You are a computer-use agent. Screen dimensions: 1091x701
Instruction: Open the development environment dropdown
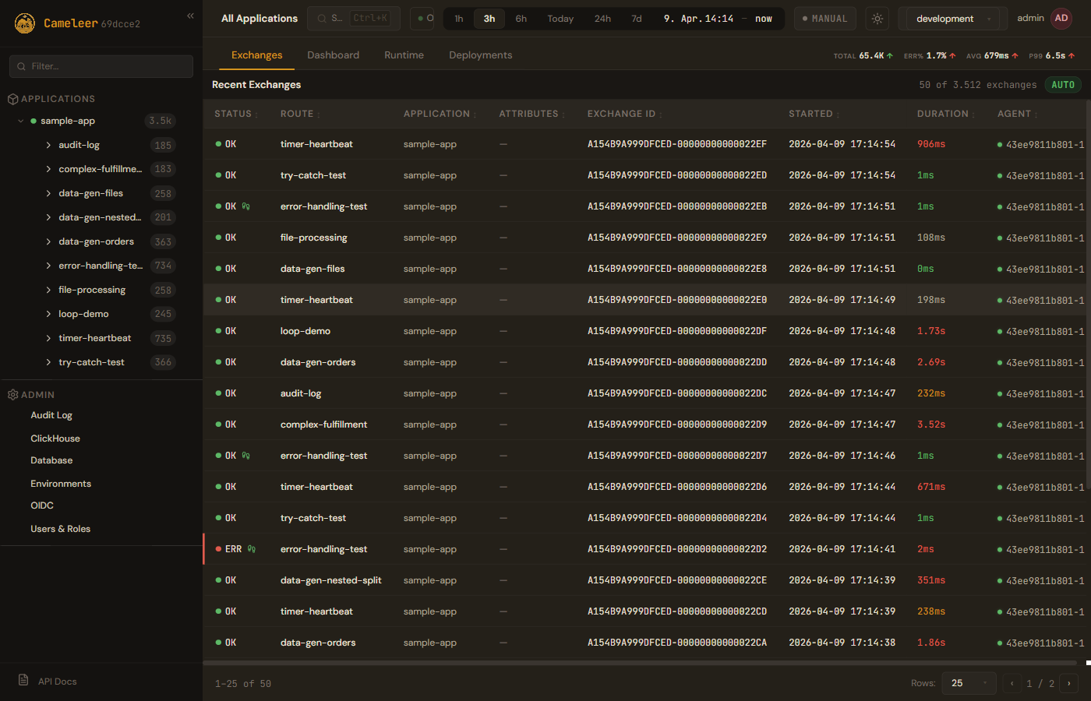[952, 19]
